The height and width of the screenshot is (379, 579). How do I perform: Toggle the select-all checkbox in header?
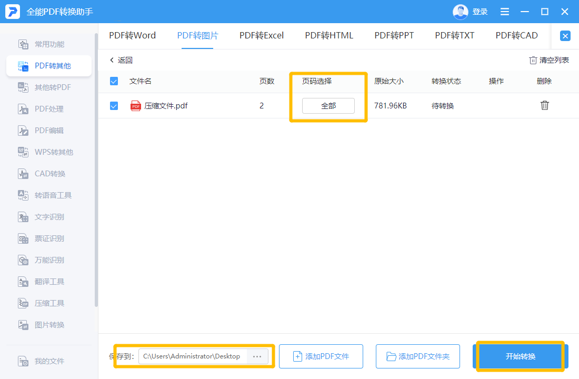tap(114, 81)
